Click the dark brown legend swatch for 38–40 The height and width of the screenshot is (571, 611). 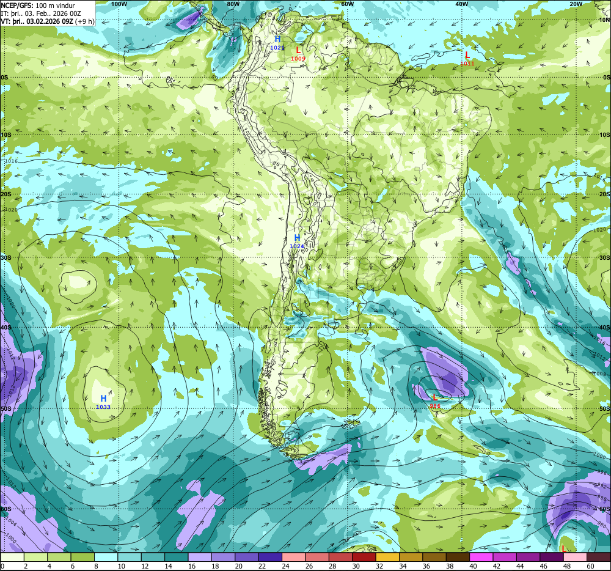click(x=458, y=557)
